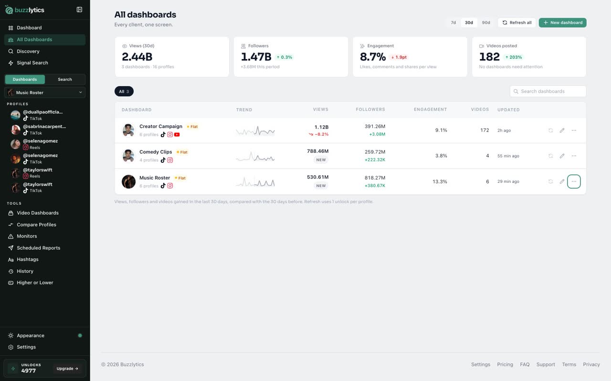611x381 pixels.
Task: Open the Pricing footer link
Action: tap(505, 364)
